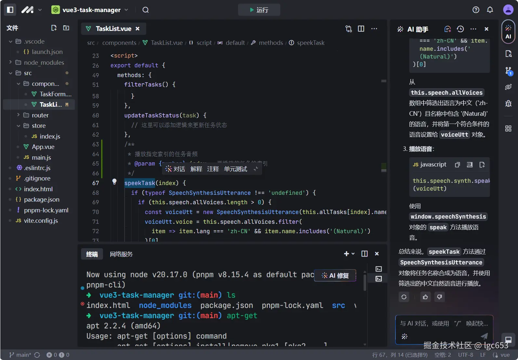Viewport: 518px width, 360px height.
Task: Create a new folder in explorer
Action: pyautogui.click(x=66, y=28)
